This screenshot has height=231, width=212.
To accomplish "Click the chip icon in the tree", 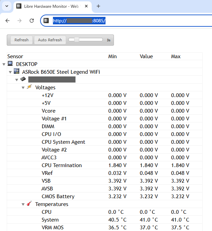I will pos(23,79).
